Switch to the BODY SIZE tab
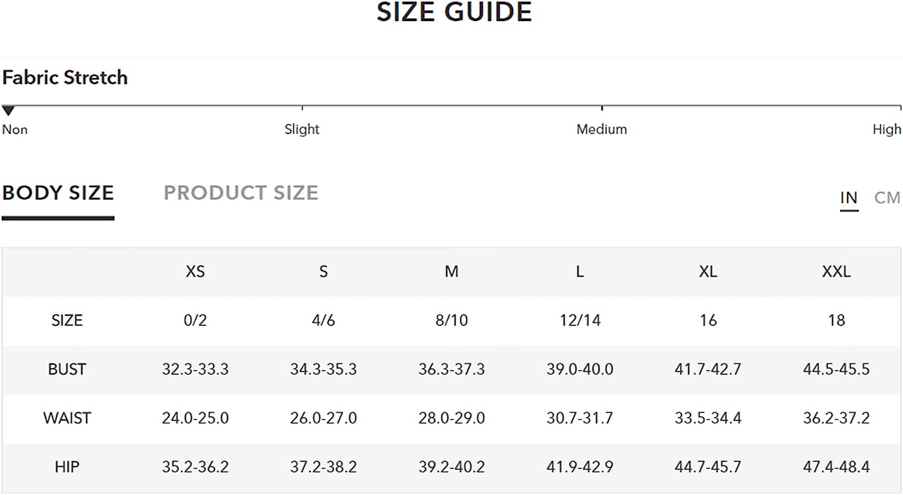 pos(58,193)
